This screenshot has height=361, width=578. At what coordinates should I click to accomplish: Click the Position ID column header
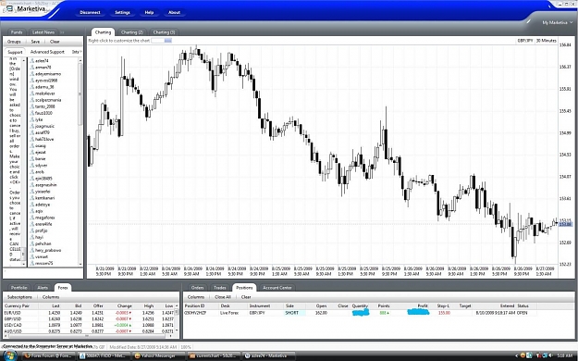pyautogui.click(x=195, y=306)
